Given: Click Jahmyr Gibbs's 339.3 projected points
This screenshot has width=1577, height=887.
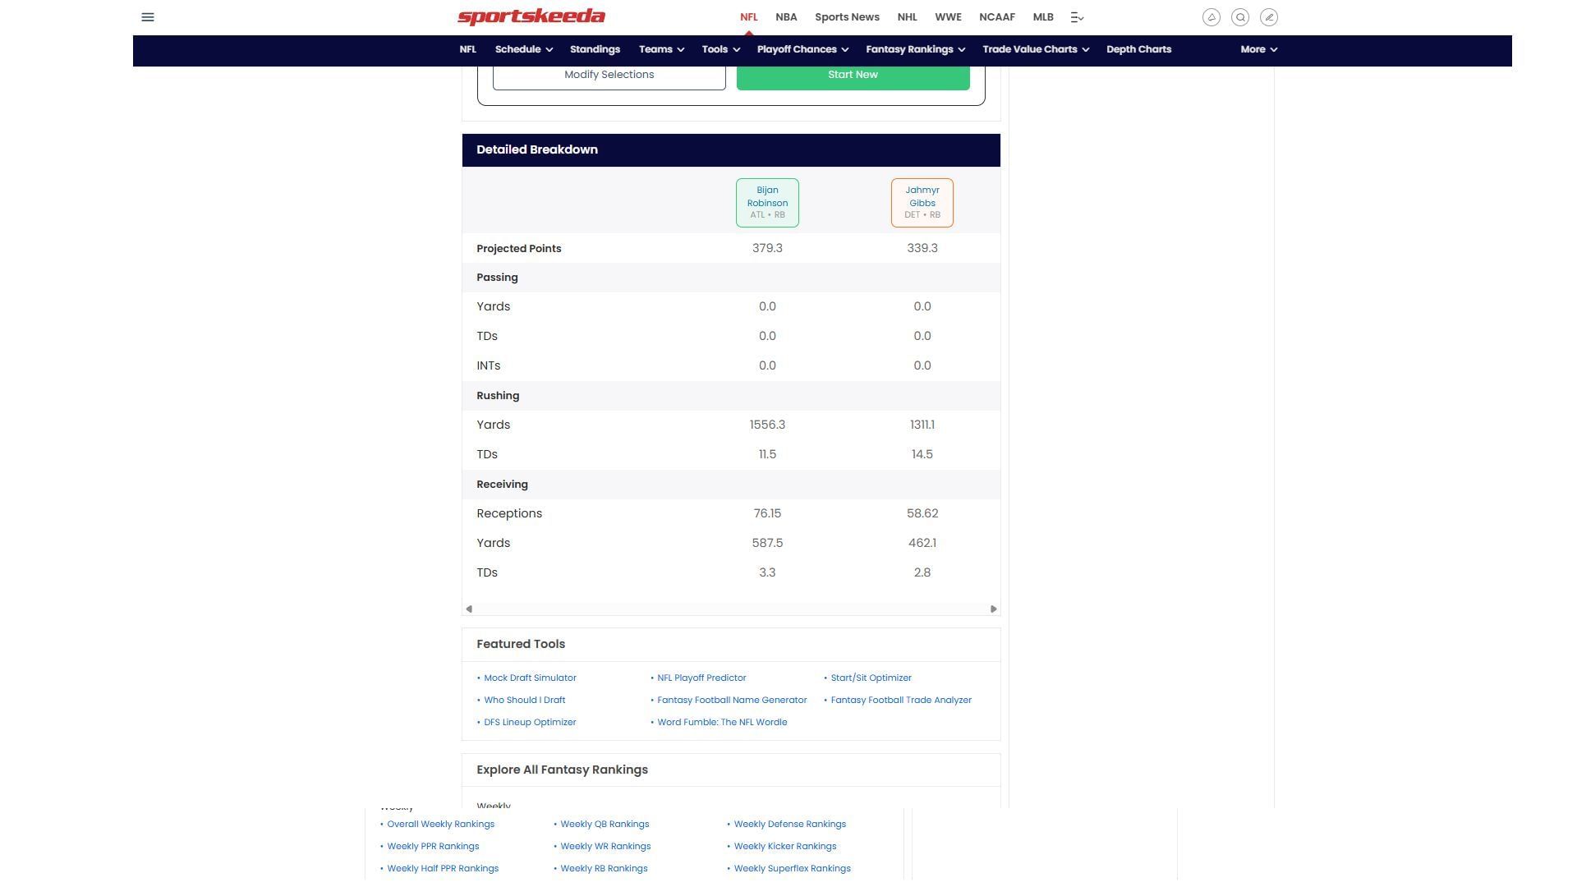Looking at the screenshot, I should point(922,248).
